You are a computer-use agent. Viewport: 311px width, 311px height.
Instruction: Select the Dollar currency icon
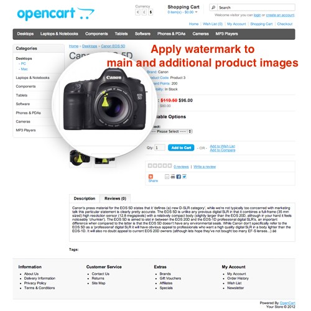(151, 12)
